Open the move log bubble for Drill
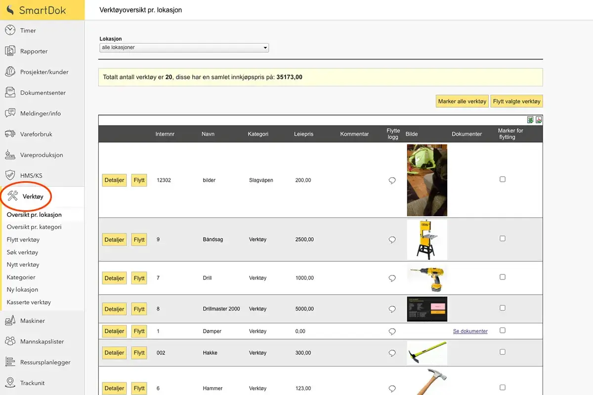 coord(392,278)
